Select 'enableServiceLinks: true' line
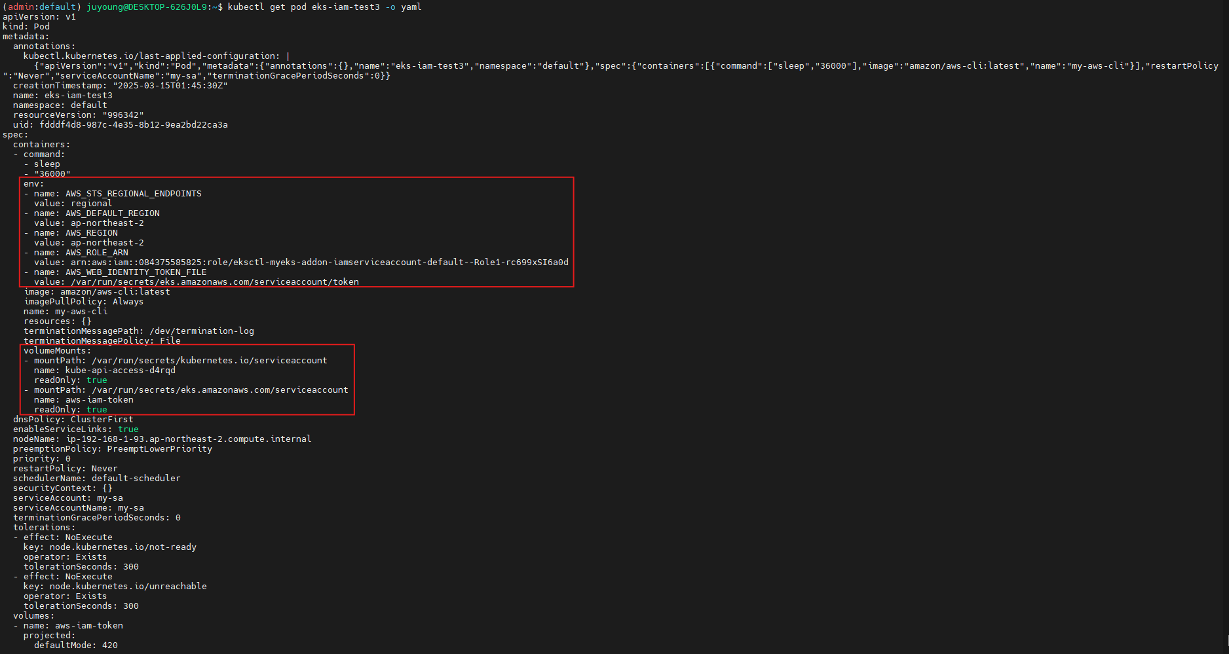 tap(76, 429)
